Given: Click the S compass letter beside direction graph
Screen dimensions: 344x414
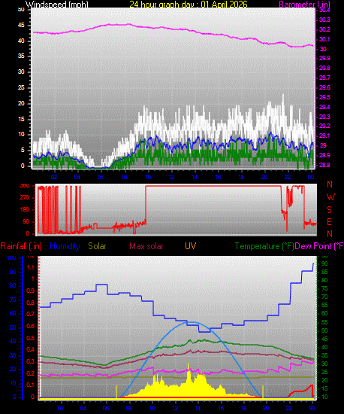Looking at the screenshot, I should tap(329, 210).
